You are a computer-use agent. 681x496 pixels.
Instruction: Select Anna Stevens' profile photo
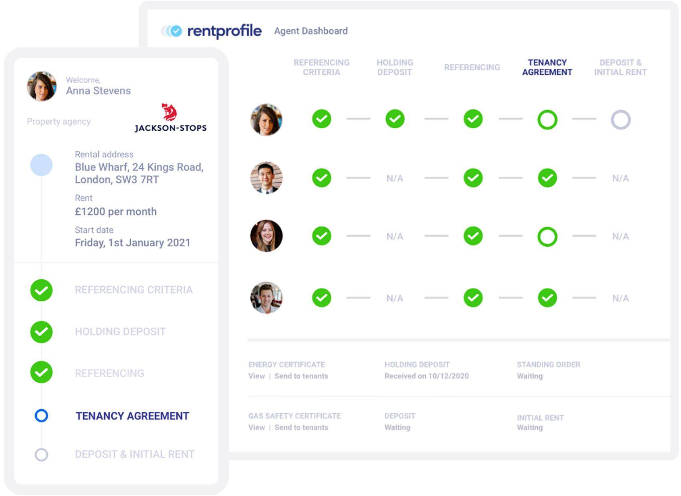(x=41, y=86)
